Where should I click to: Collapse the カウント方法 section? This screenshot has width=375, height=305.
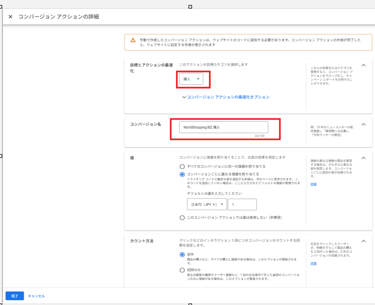[x=364, y=241]
